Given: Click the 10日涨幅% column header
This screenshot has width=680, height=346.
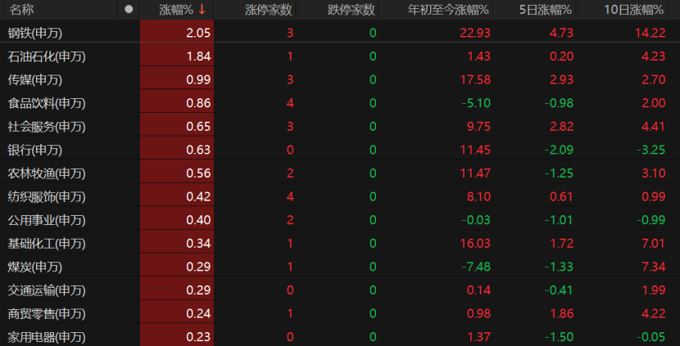Looking at the screenshot, I should [633, 10].
